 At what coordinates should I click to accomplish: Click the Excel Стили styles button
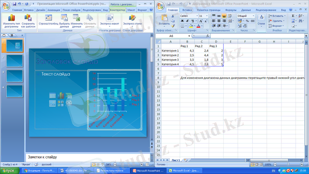coord(261,20)
